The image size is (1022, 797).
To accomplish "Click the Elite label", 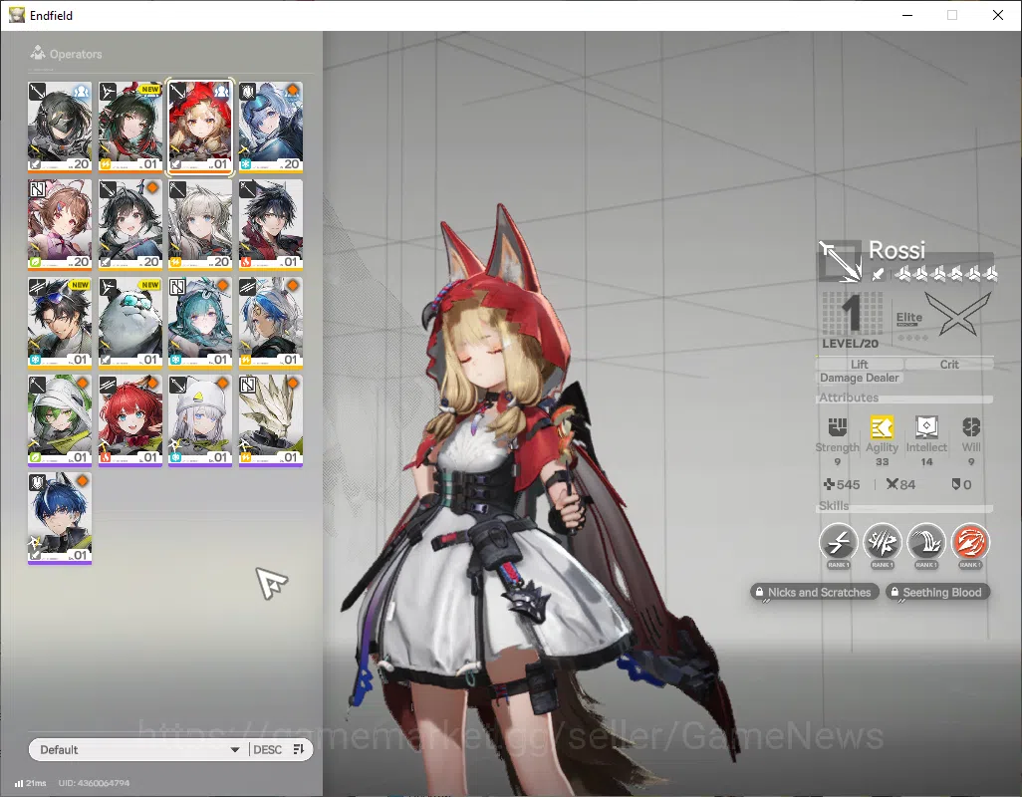I will (908, 318).
